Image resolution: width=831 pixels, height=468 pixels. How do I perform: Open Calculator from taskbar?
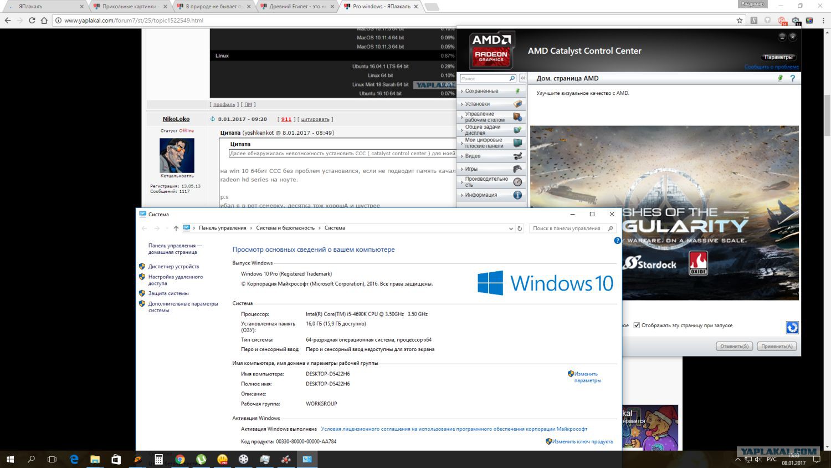tap(158, 459)
